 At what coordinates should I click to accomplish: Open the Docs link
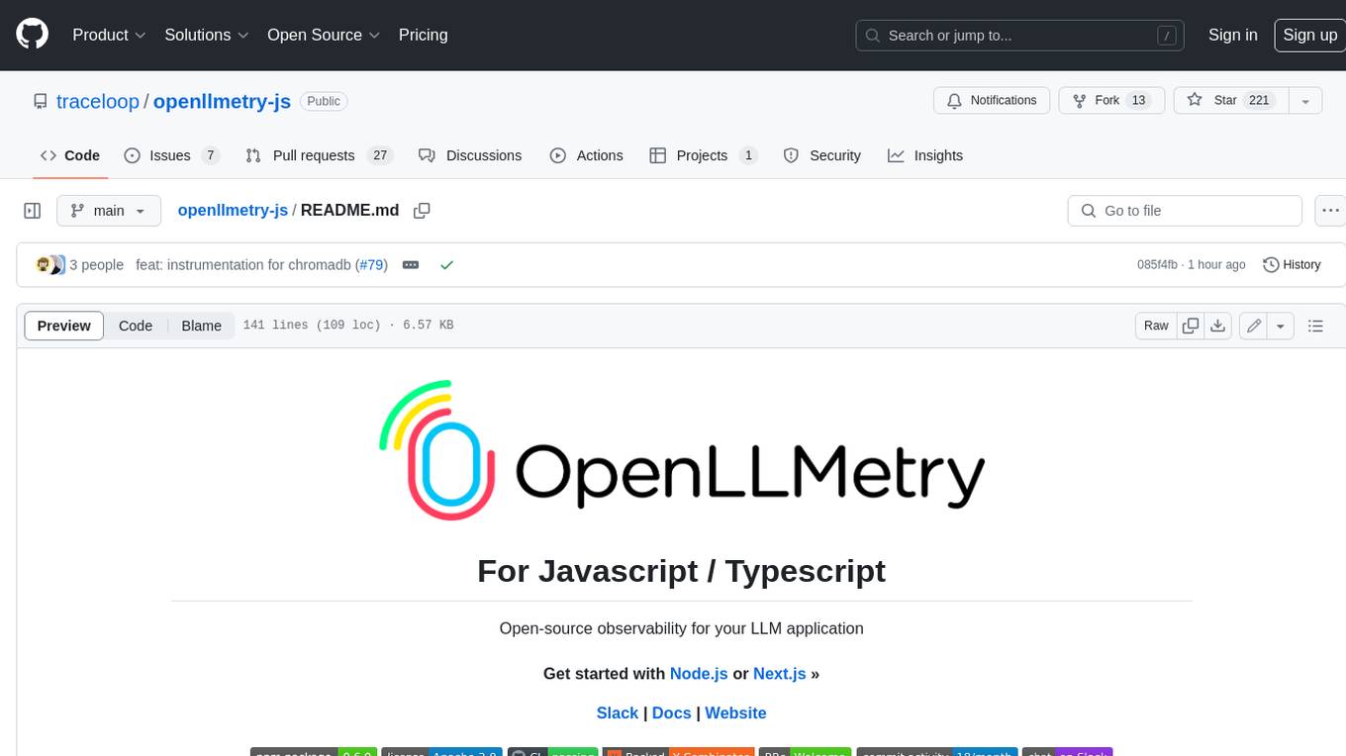672,713
